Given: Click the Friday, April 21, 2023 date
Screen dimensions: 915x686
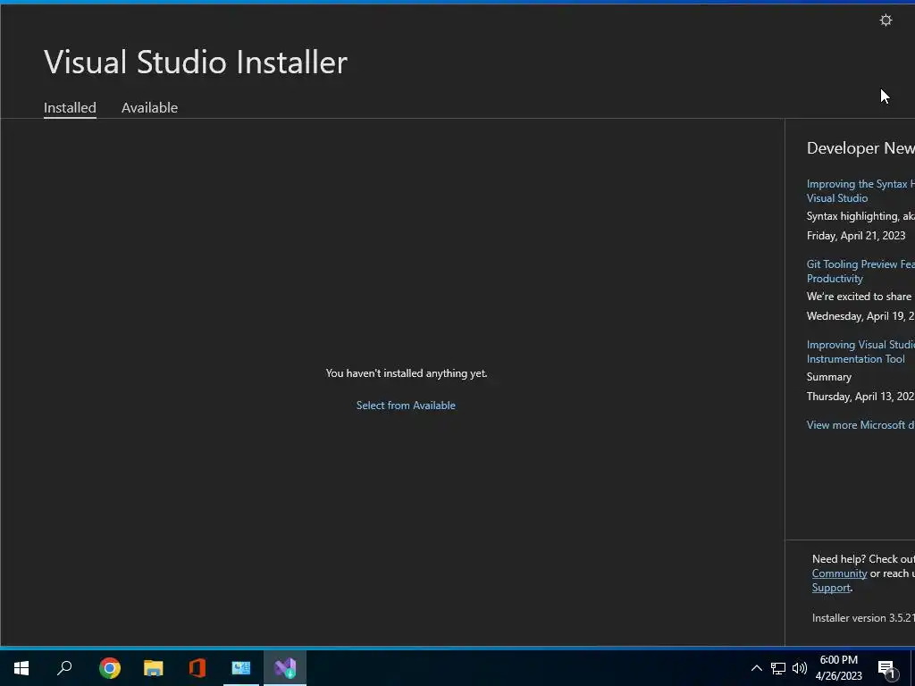Looking at the screenshot, I should (x=856, y=236).
